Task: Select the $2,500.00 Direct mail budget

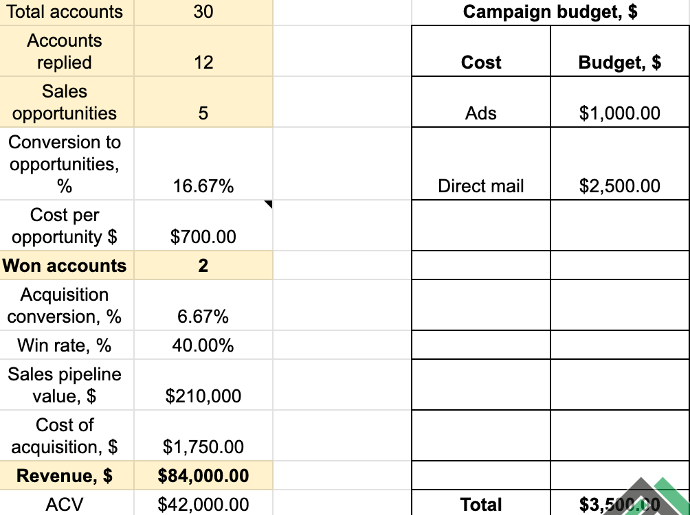Action: tap(620, 164)
